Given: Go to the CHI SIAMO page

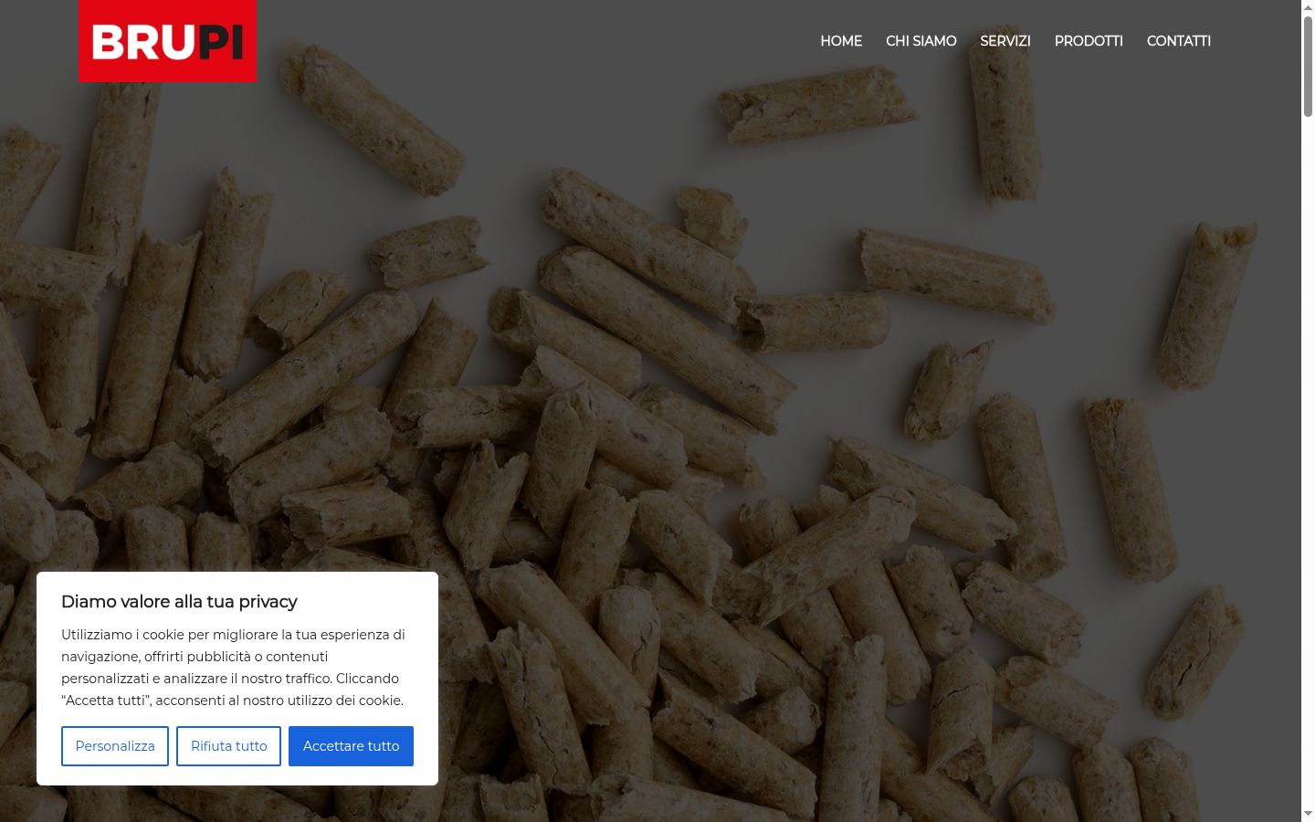Looking at the screenshot, I should [921, 41].
